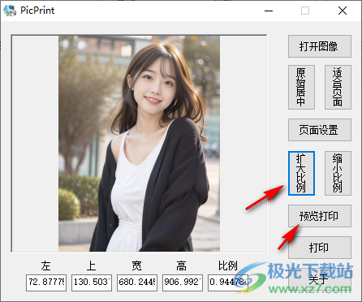Image resolution: width=362 pixels, height=302 pixels.
Task: Minimize the PicPrint window
Action: (269, 11)
